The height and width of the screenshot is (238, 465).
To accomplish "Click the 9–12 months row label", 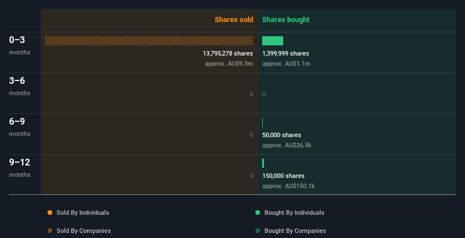I will 20,168.
